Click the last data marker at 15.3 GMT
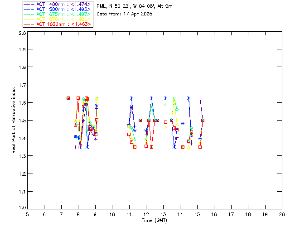 click(203, 120)
